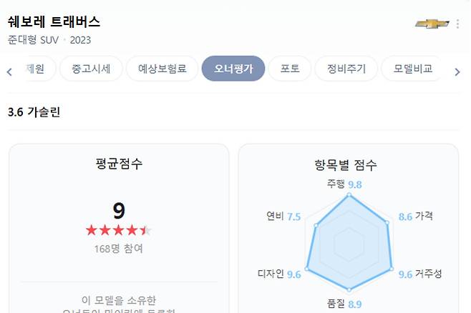Switch to the 예상보험료 tab
The image size is (471, 313).
(162, 69)
